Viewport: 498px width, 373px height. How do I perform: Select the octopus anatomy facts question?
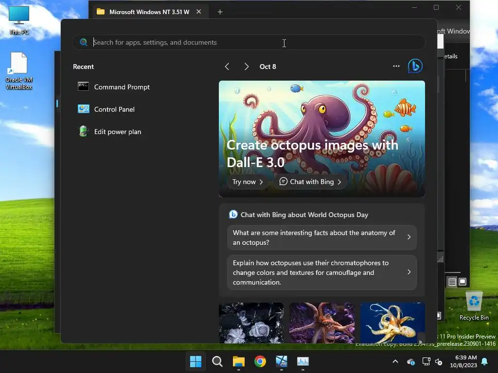click(x=322, y=237)
